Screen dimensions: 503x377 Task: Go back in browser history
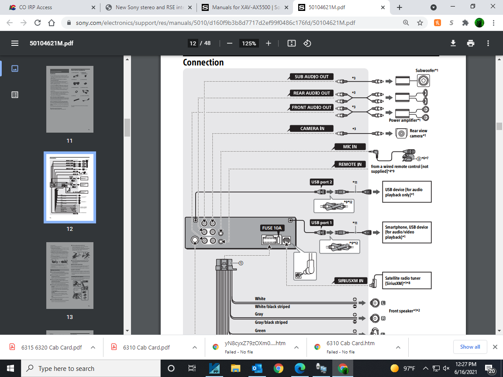point(10,23)
